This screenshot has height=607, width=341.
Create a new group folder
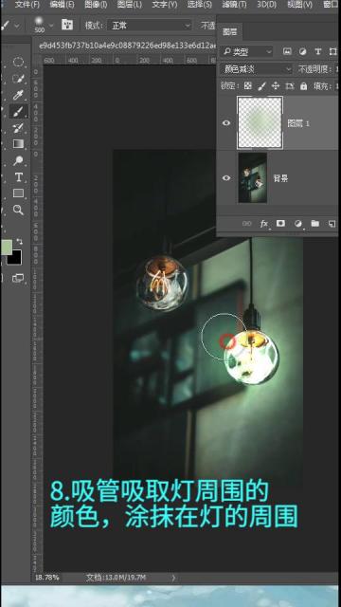(315, 224)
